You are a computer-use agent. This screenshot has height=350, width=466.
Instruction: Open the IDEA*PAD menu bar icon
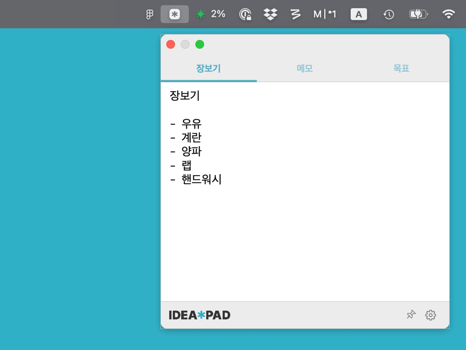tap(174, 14)
